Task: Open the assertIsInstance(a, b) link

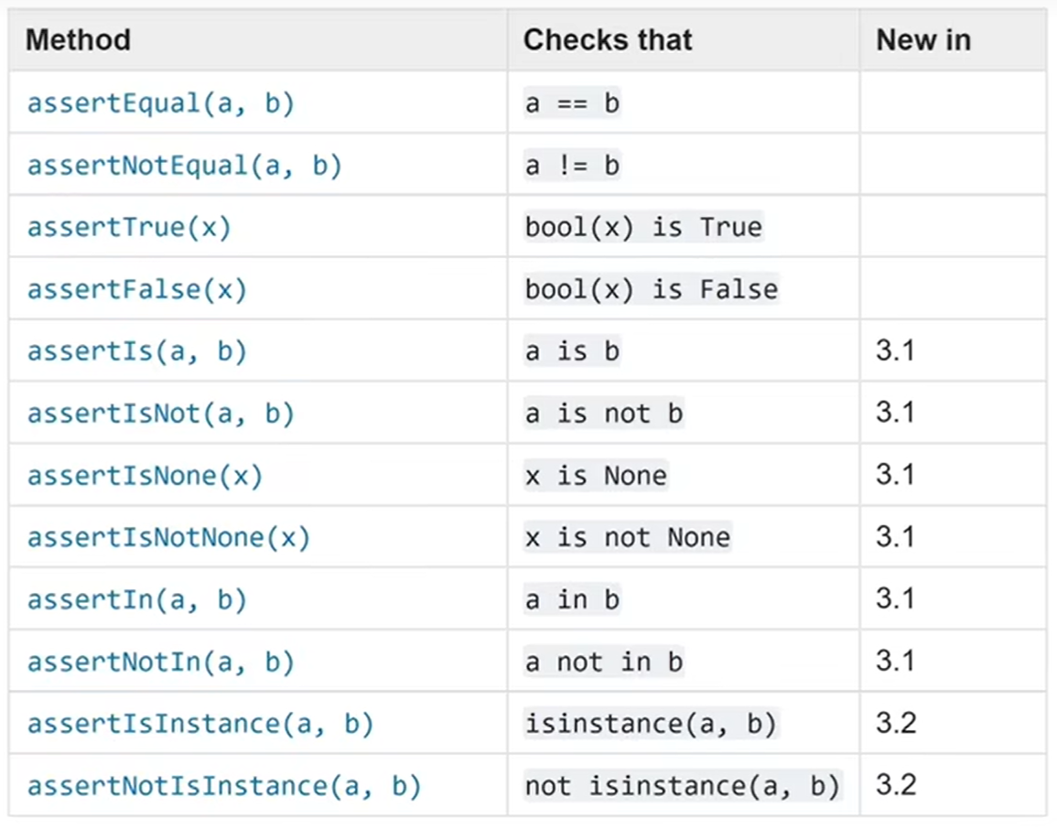Action: click(x=200, y=724)
